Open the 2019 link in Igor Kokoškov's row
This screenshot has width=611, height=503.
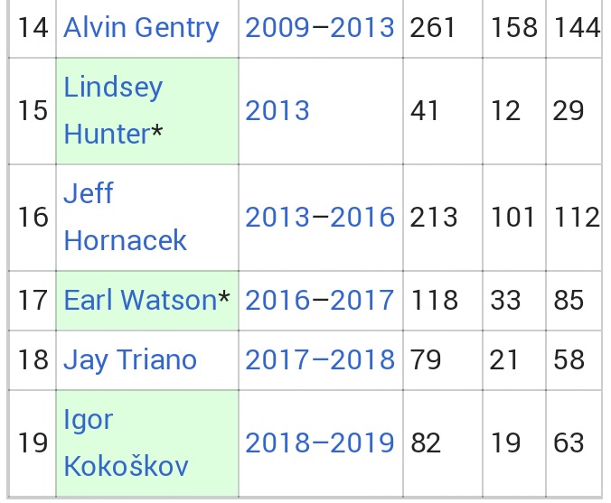(x=362, y=442)
